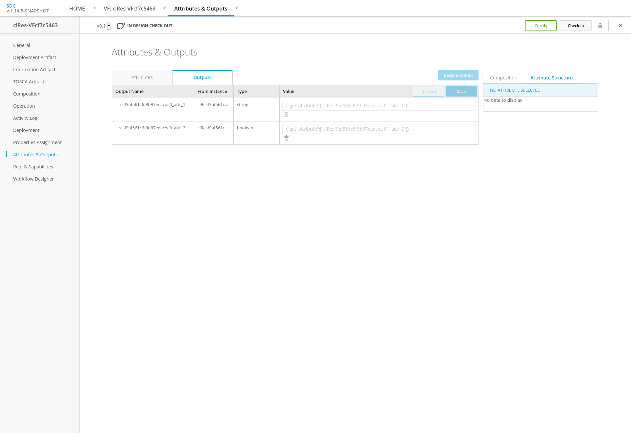Image resolution: width=631 pixels, height=433 pixels.
Task: Click the Check in button
Action: point(575,26)
